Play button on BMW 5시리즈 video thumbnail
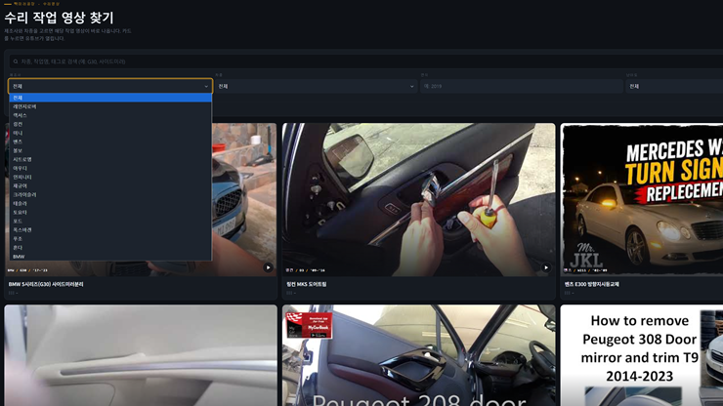723x406 pixels. point(268,267)
